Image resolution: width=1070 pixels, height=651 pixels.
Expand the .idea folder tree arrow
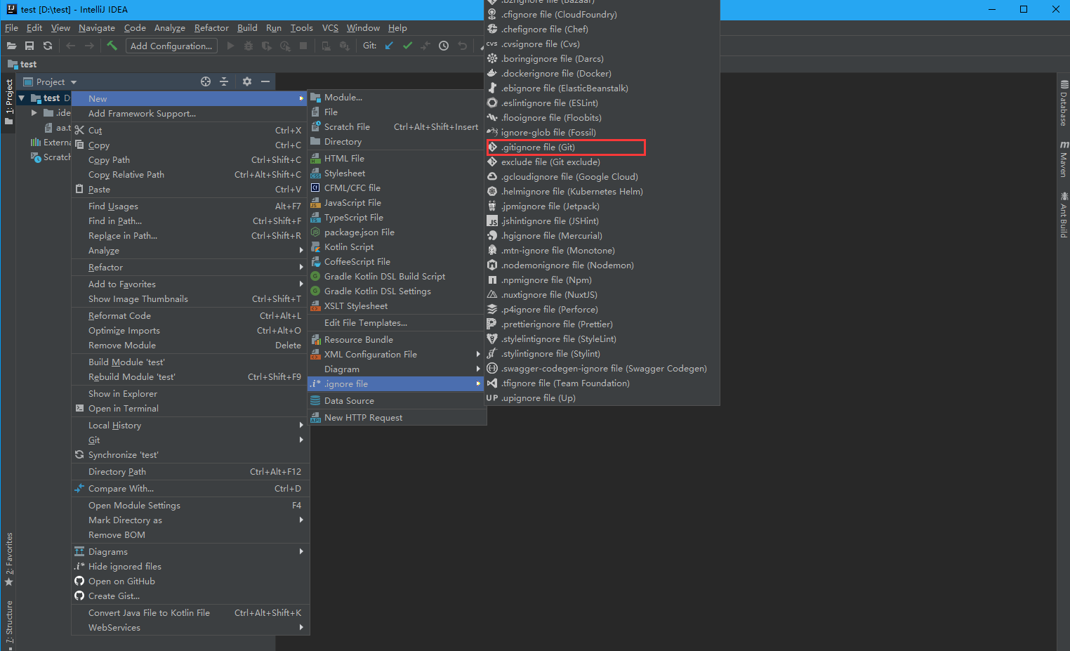click(34, 113)
